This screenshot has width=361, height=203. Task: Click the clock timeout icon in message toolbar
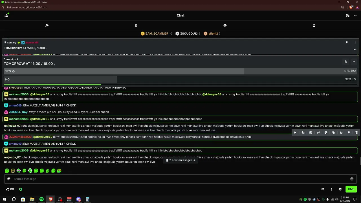tap(311, 133)
